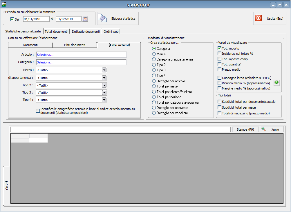Image resolution: width=291 pixels, height=212 pixels.
Task: Open the Tipo 4 combo box
Action: point(104,100)
